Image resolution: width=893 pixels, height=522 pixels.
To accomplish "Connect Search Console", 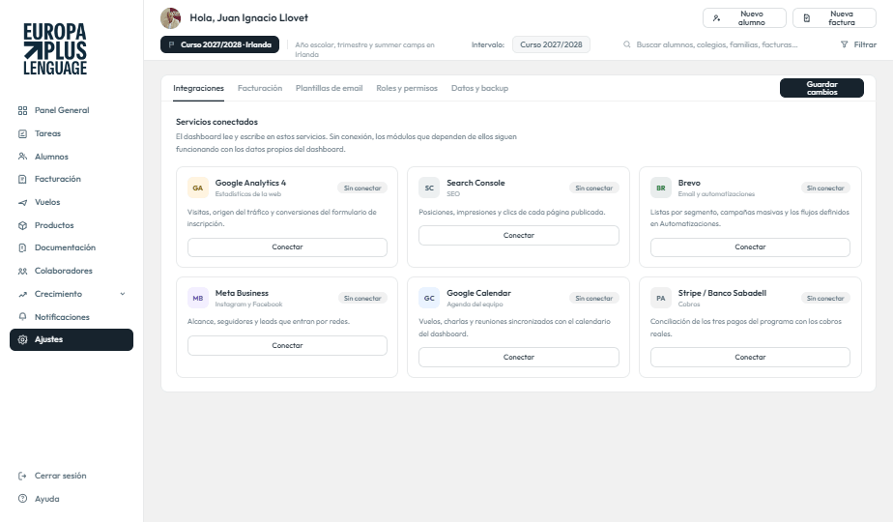I will (519, 235).
